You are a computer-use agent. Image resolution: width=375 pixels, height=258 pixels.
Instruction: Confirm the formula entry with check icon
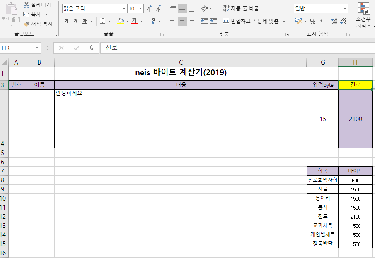(x=76, y=48)
